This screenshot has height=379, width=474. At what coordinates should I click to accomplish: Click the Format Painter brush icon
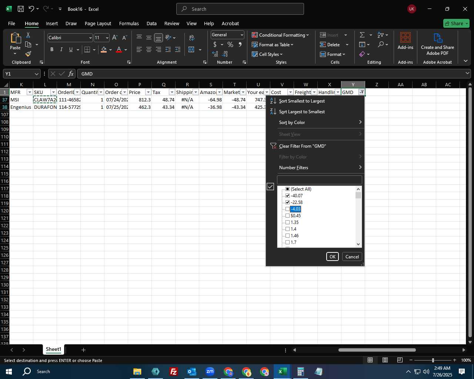(28, 54)
